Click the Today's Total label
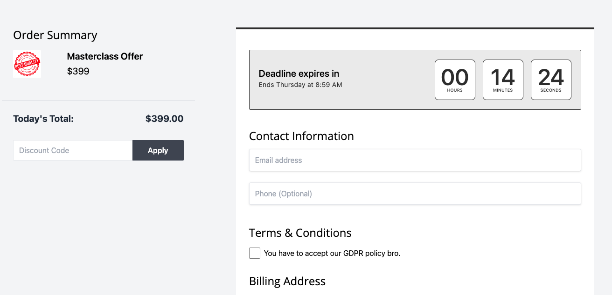The image size is (612, 295). [43, 119]
